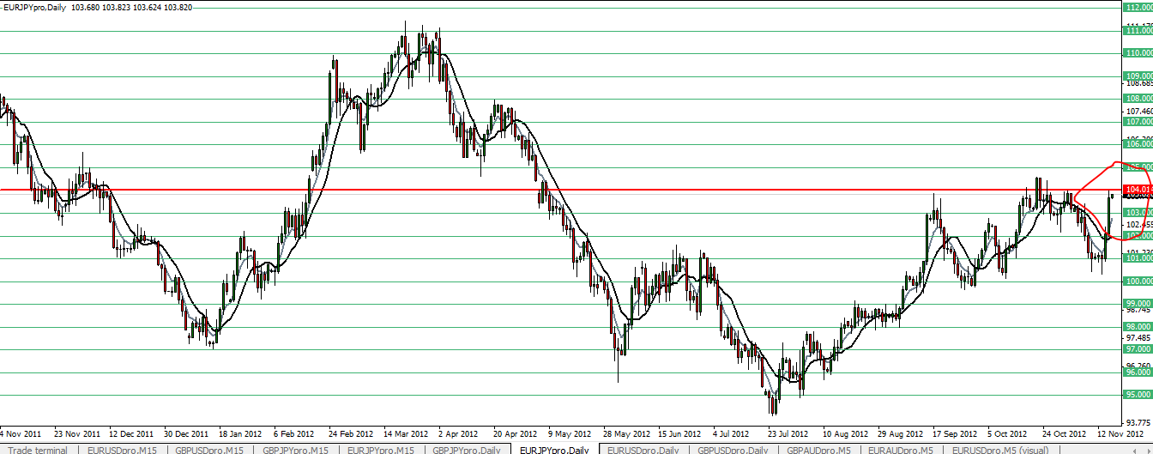Click the 24 Feb 2012 date label
The width and height of the screenshot is (1153, 454).
coord(351,433)
